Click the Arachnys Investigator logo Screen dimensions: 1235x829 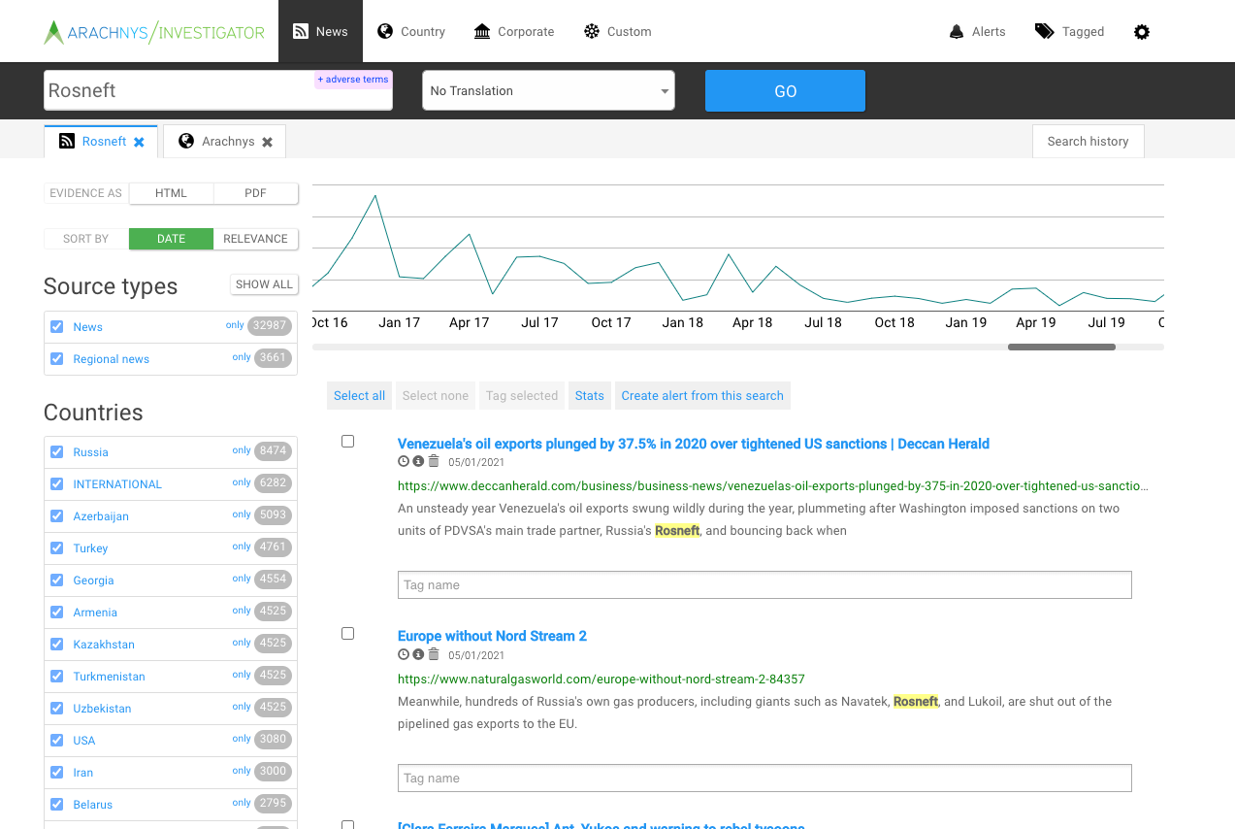(x=154, y=32)
